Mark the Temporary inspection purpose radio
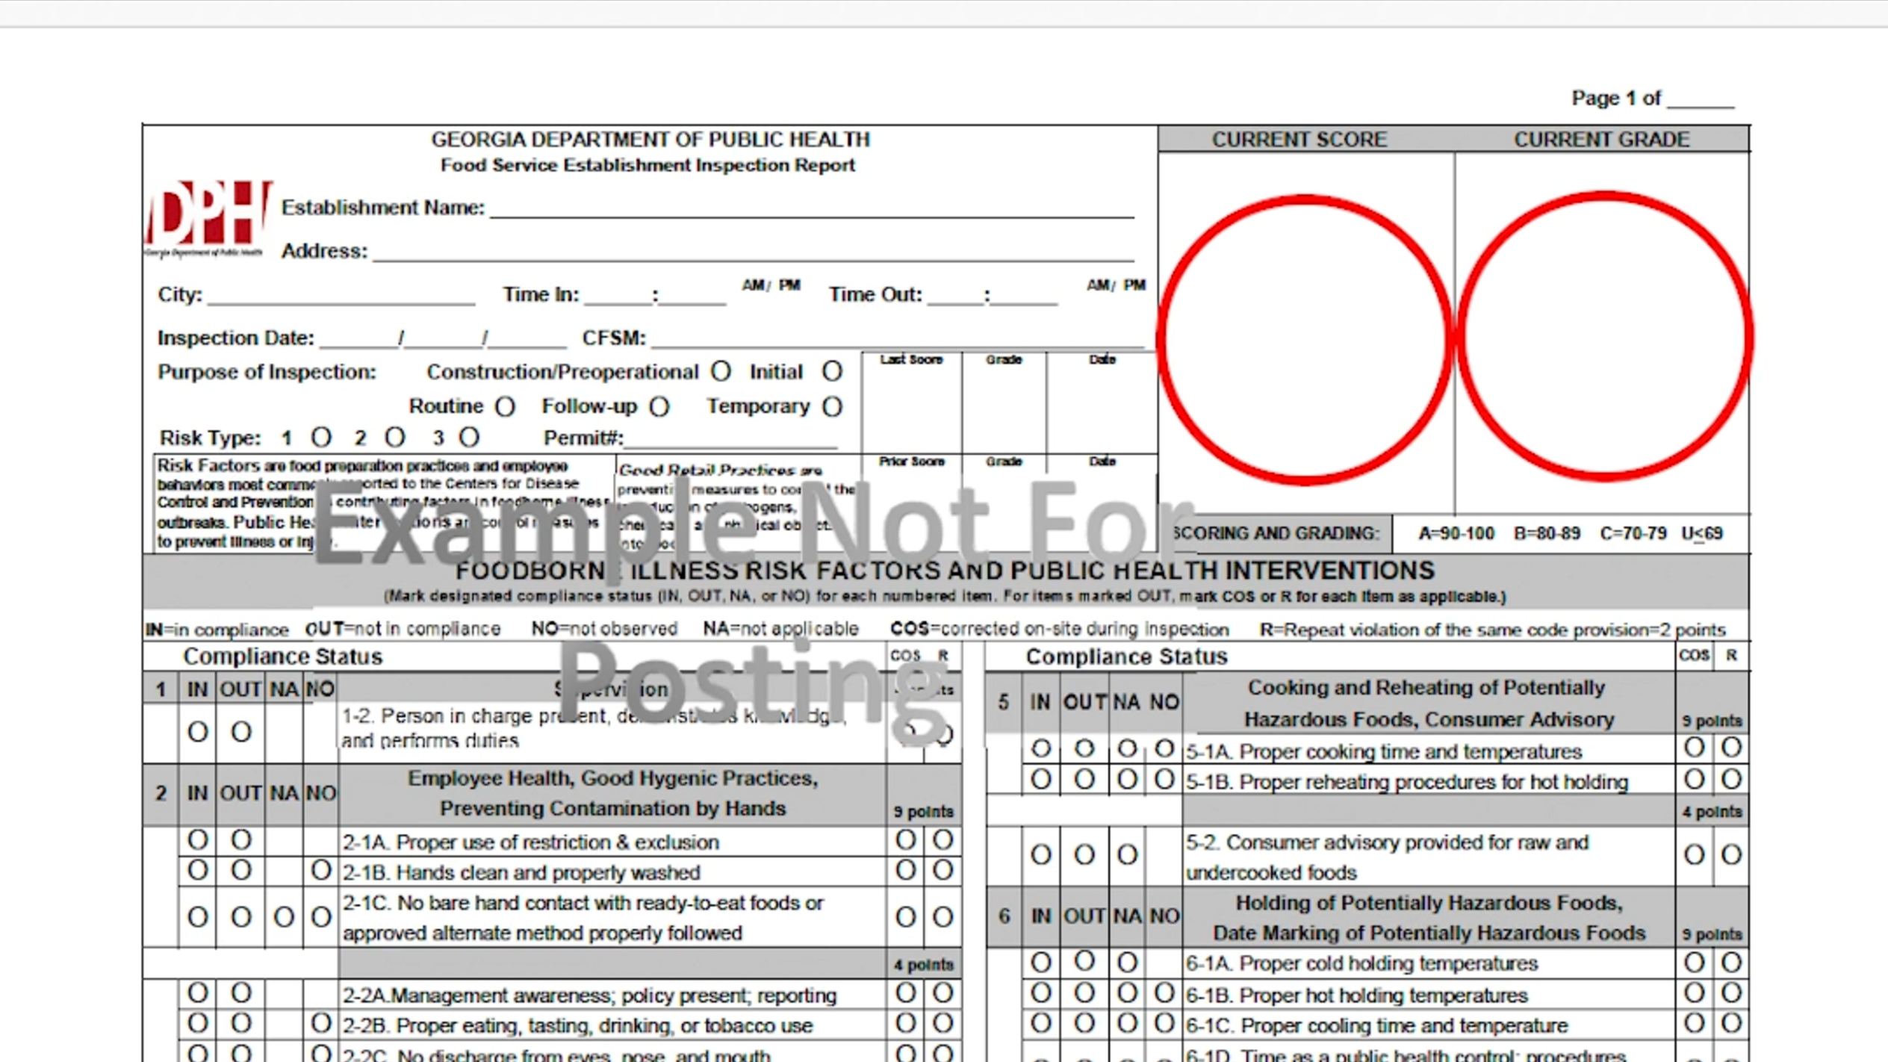The image size is (1888, 1062). 832,406
